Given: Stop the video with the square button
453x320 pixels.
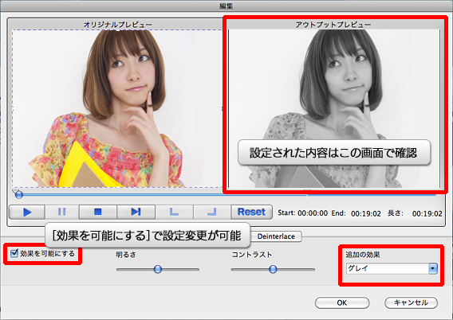Looking at the screenshot, I should tap(98, 213).
